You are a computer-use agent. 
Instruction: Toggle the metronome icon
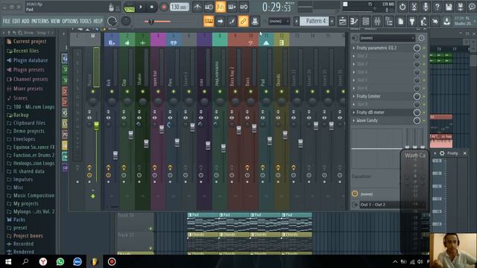click(x=198, y=7)
